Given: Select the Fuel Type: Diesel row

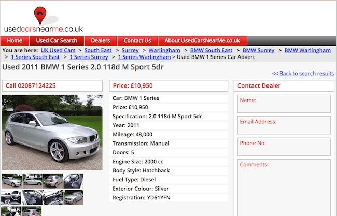Looking at the screenshot, I should point(168,180).
